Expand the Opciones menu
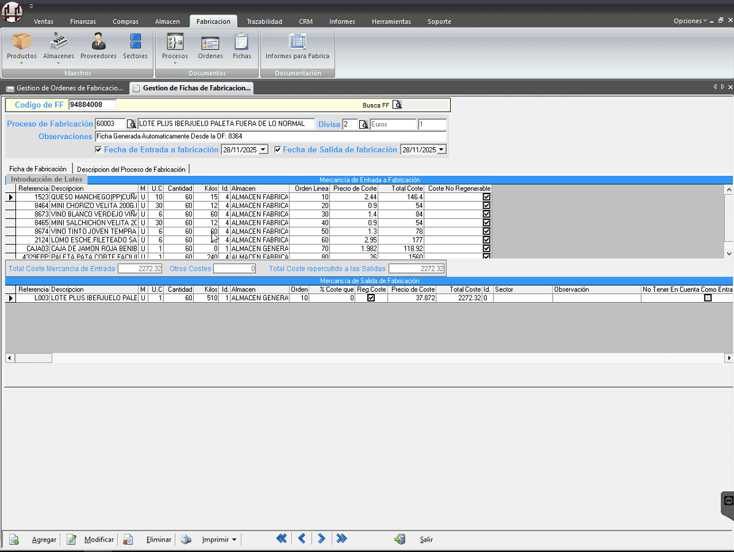Viewport: 734px width, 552px height. (x=690, y=21)
